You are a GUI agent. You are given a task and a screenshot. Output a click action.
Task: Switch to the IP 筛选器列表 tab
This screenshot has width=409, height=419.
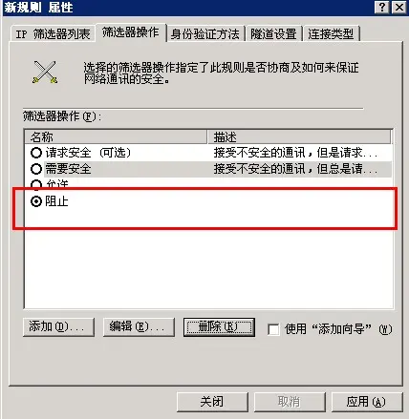53,33
